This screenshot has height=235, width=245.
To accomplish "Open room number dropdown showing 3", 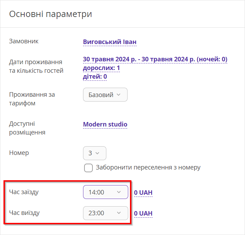I will click(95, 153).
